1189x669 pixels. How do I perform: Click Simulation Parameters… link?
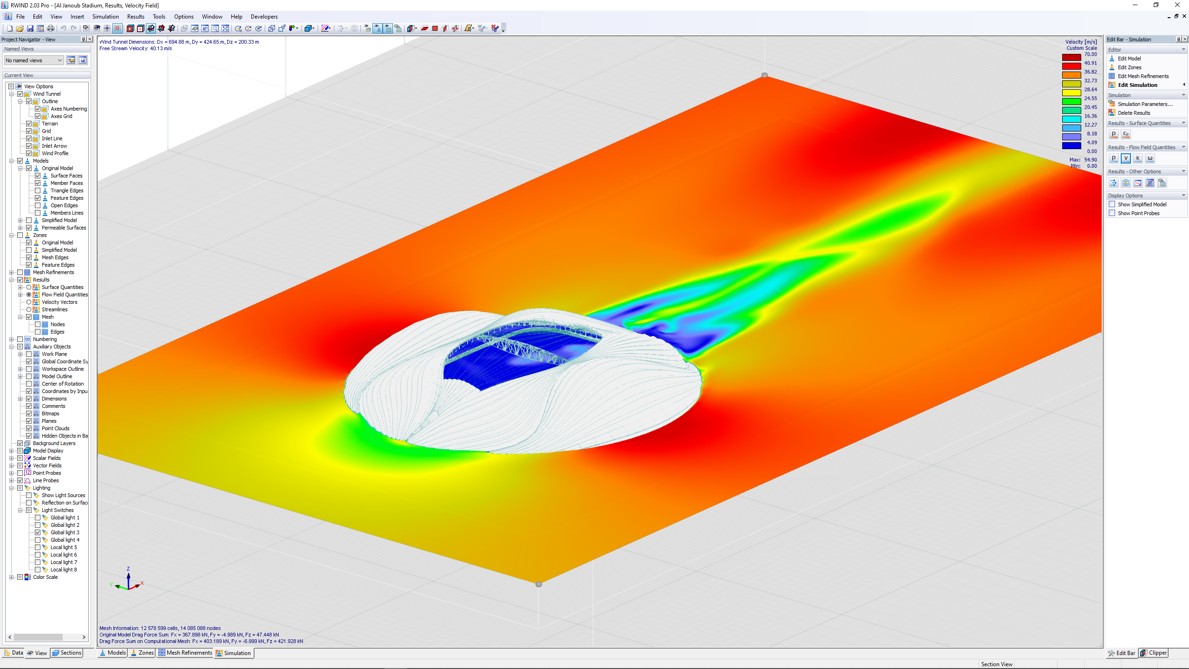pos(1145,104)
